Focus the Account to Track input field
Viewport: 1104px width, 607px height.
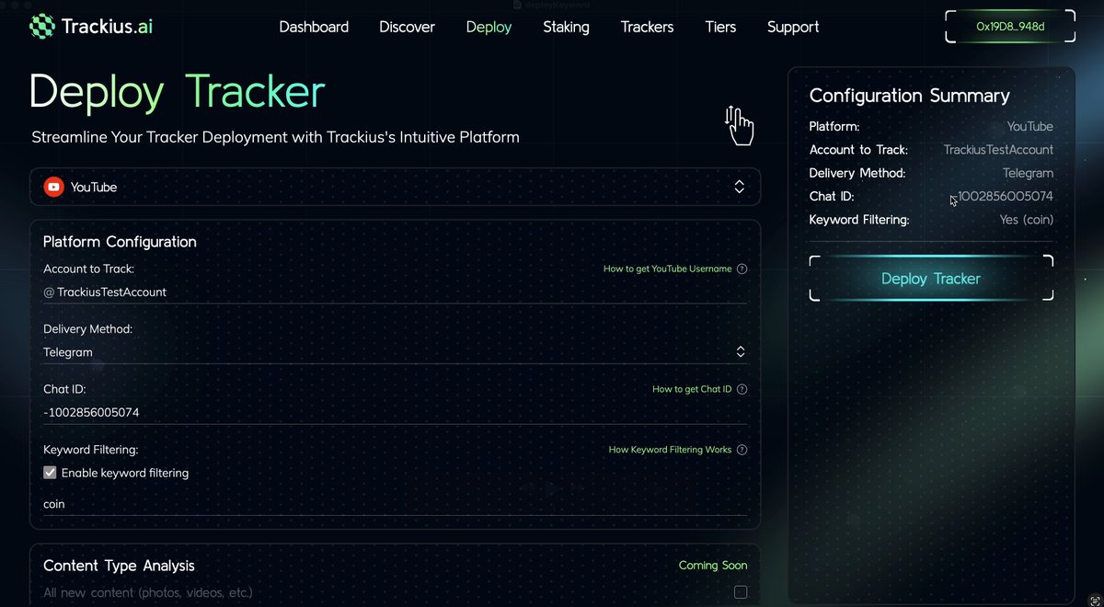[x=396, y=292]
